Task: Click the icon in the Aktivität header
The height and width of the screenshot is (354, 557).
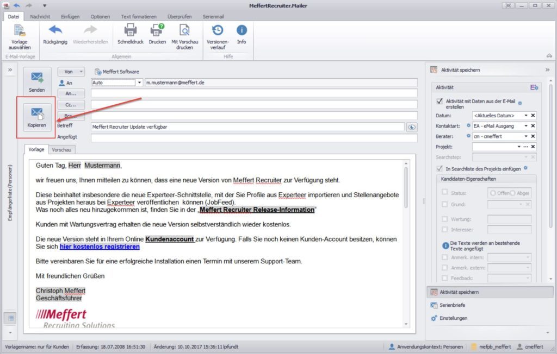Action: (534, 87)
